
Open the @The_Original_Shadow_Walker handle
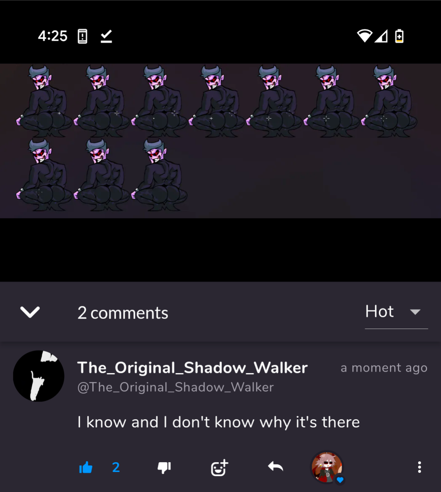pyautogui.click(x=175, y=387)
